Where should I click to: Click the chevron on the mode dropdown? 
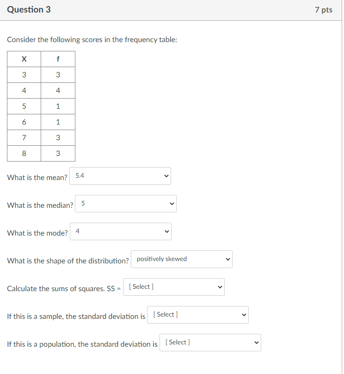coord(166,231)
